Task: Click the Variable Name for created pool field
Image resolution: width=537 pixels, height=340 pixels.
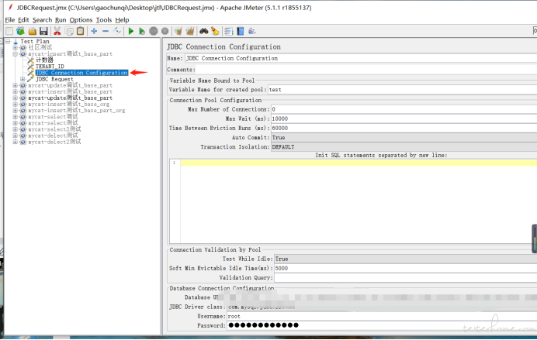Action: 403,90
